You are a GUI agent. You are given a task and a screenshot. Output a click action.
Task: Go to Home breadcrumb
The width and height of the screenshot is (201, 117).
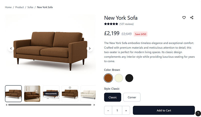pos(8,7)
